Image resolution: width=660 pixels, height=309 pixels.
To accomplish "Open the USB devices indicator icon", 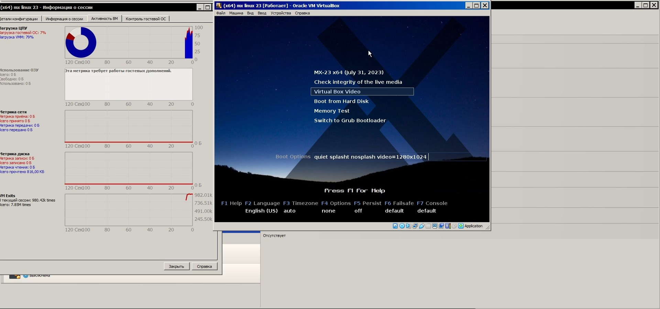I will (421, 226).
